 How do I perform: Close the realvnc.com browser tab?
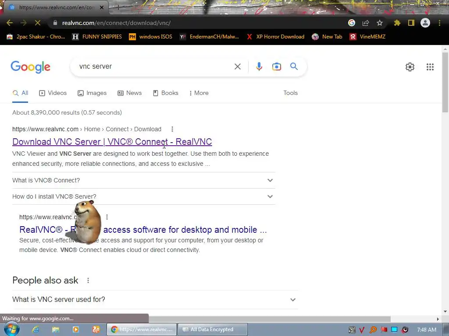click(x=102, y=7)
